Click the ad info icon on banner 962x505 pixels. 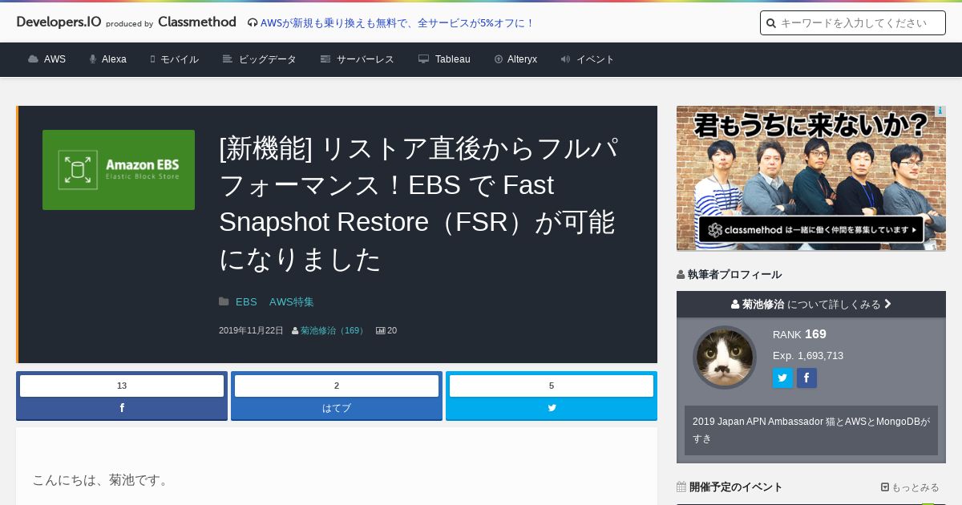coord(940,111)
